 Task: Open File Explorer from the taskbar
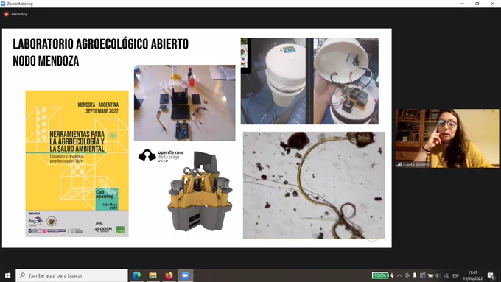[x=153, y=275]
